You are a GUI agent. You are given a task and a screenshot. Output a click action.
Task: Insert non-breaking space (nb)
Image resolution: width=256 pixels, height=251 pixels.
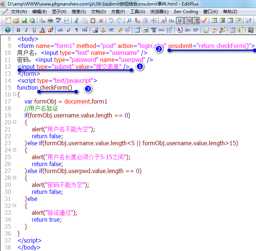(x=60, y=30)
